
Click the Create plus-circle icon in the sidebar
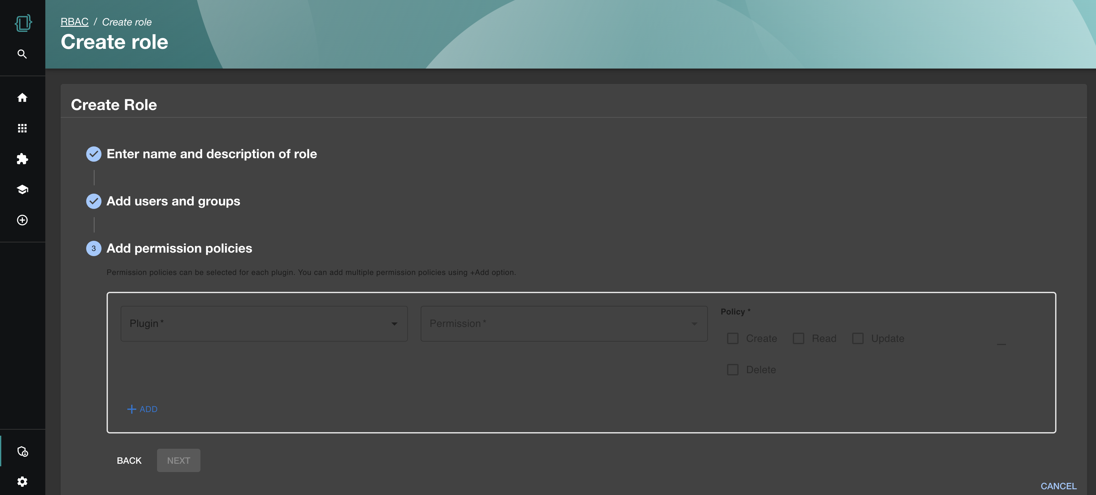click(22, 220)
